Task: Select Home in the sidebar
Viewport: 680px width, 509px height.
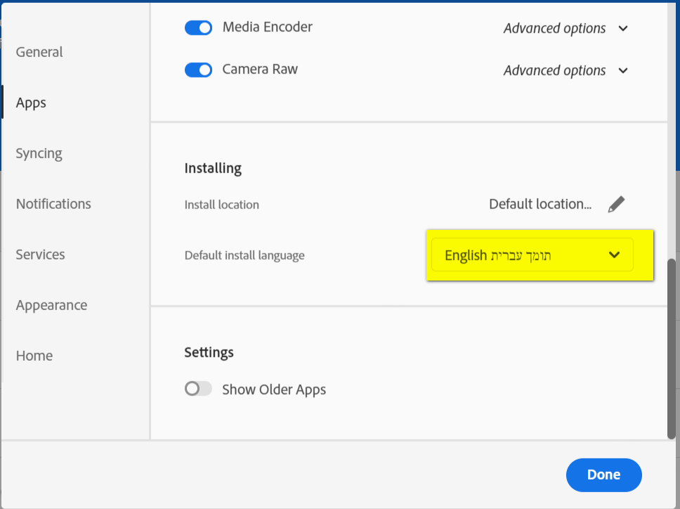Action: point(34,356)
